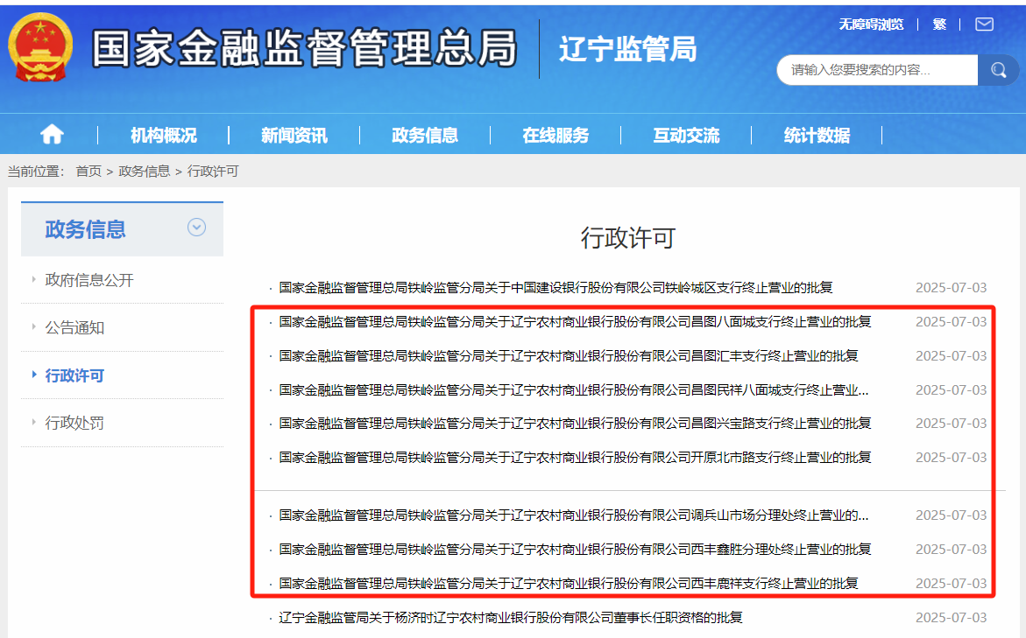Open the 在线服务 menu
Image resolution: width=1026 pixels, height=638 pixels.
click(x=555, y=136)
